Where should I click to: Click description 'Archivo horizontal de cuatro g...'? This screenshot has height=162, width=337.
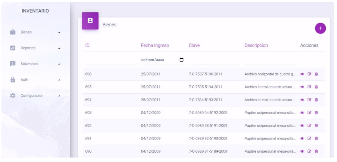270,74
